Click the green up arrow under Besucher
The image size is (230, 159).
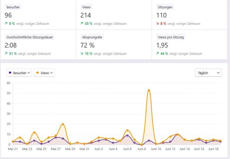[6, 23]
